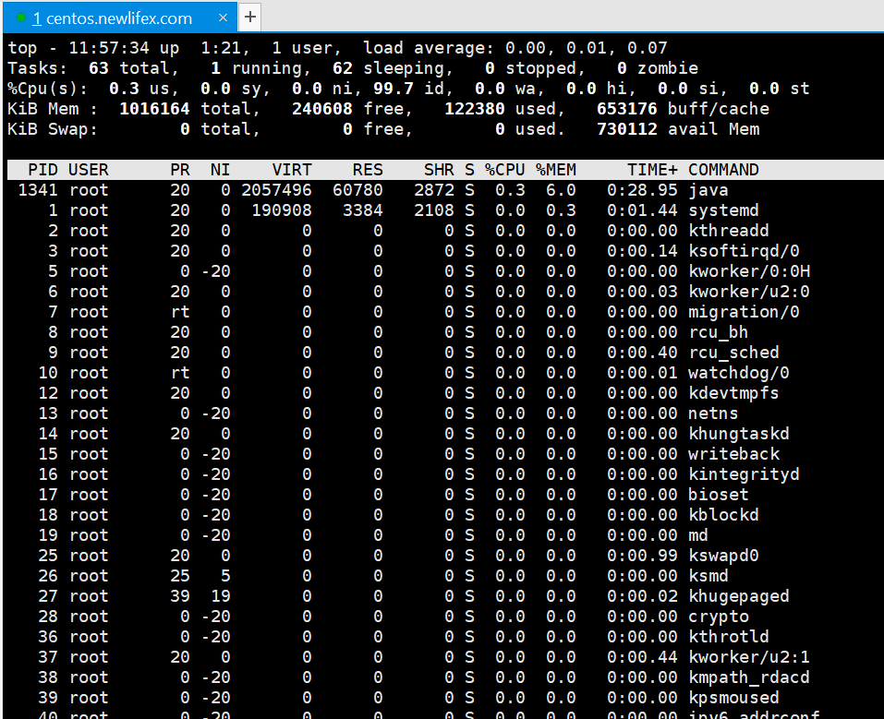Select the kworker/u2:0 command text
The width and height of the screenshot is (884, 719).
(749, 292)
